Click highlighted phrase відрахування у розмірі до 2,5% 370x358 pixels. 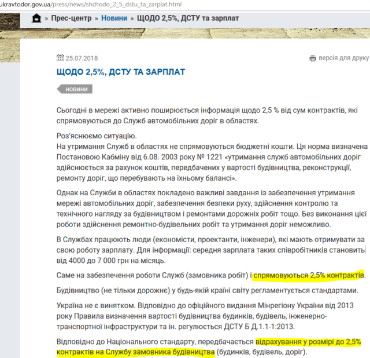pos(308,342)
